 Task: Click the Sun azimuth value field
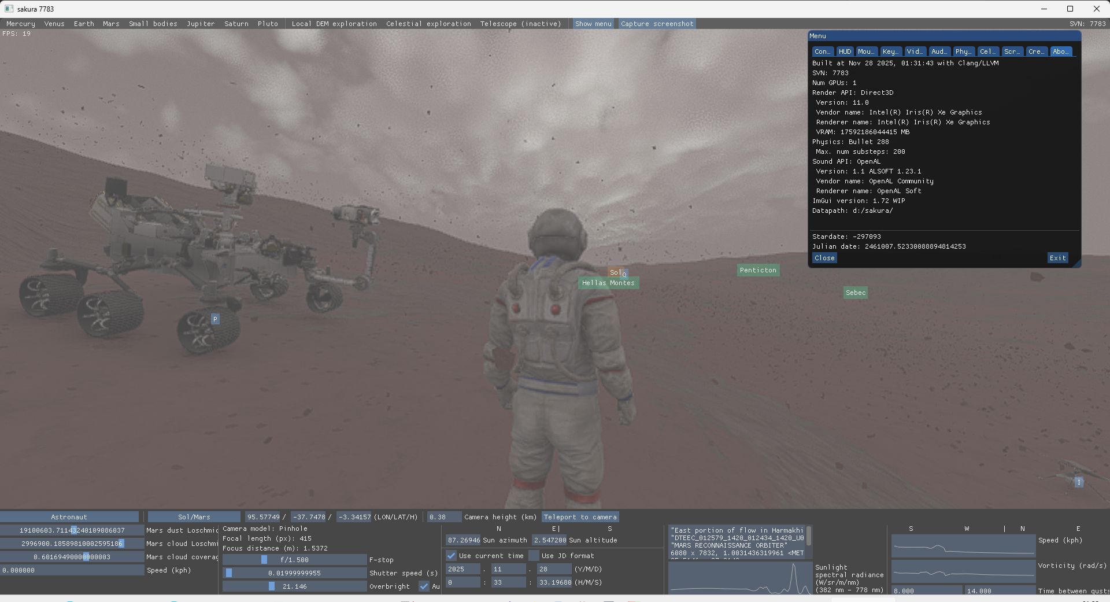coord(463,540)
